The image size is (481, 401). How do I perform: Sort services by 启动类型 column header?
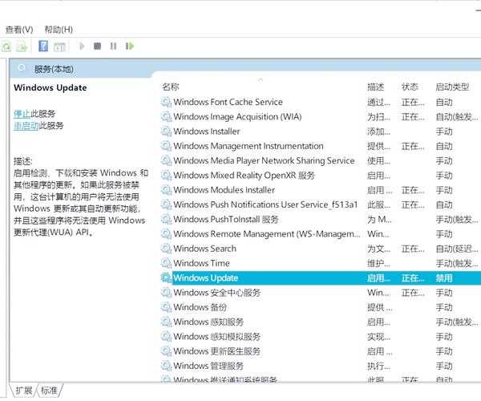(x=451, y=87)
